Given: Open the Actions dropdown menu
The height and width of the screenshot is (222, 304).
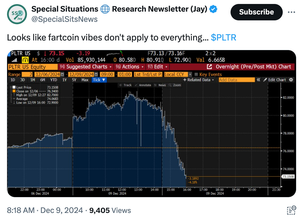Looking at the screenshot, I should (130, 67).
